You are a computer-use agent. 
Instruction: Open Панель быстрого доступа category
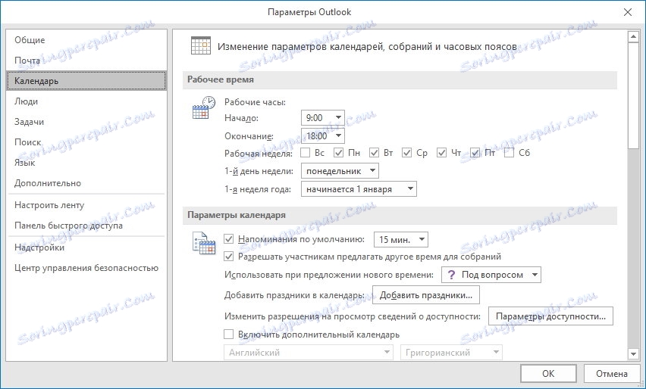[x=86, y=226]
